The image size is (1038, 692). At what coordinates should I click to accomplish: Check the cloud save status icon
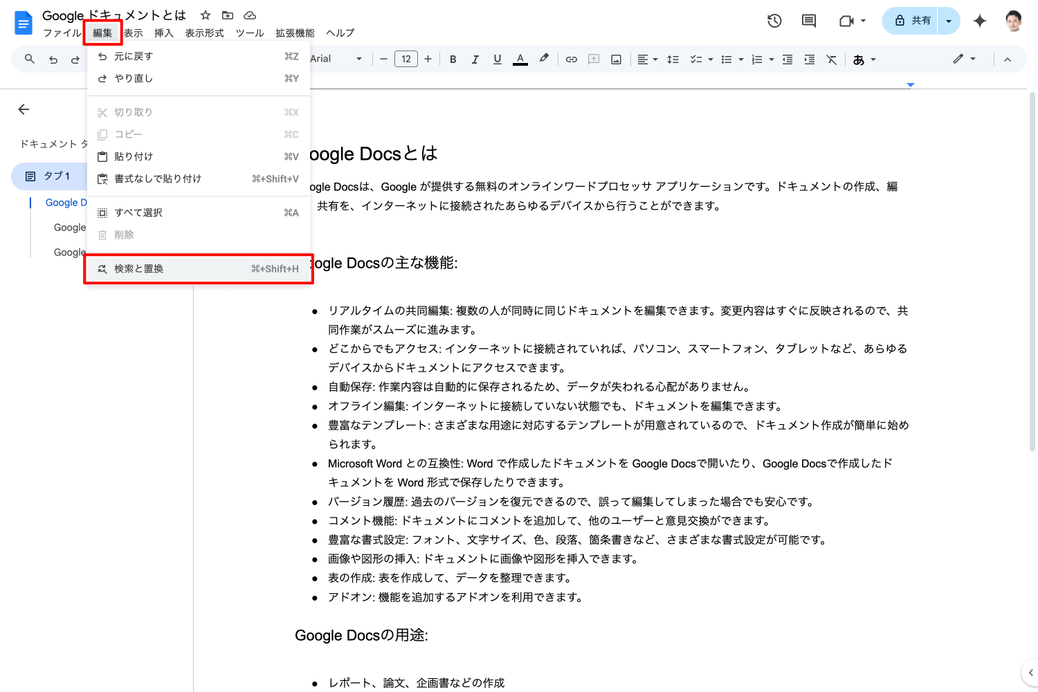(250, 15)
